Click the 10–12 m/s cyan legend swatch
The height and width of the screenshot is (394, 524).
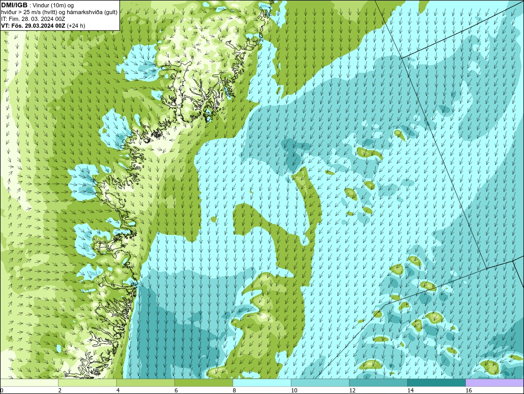320,382
